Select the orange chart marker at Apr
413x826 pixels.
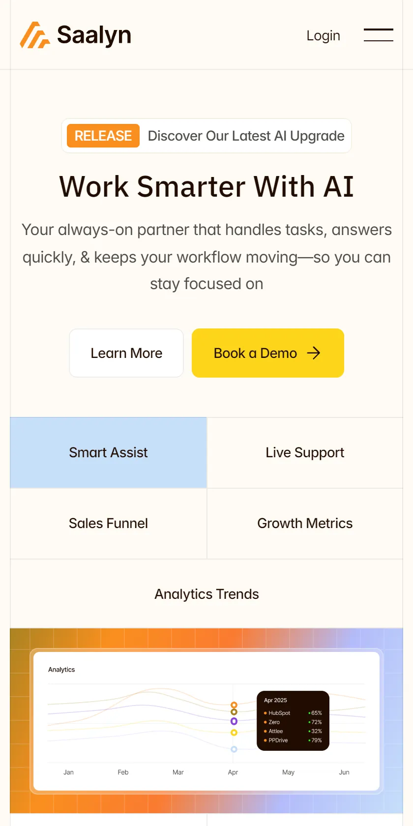(234, 705)
